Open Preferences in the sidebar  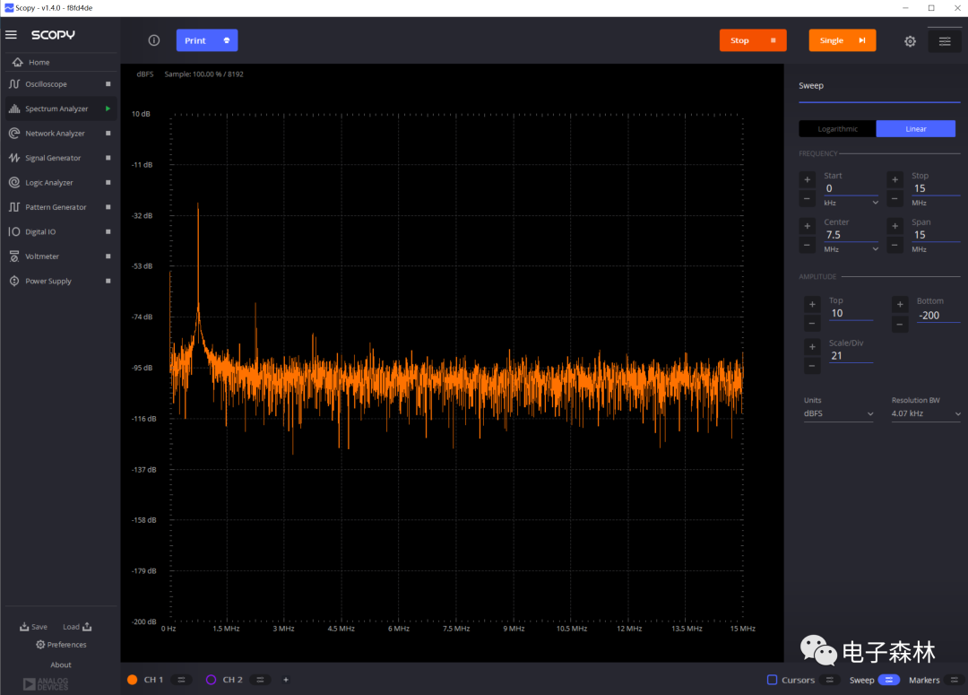61,645
